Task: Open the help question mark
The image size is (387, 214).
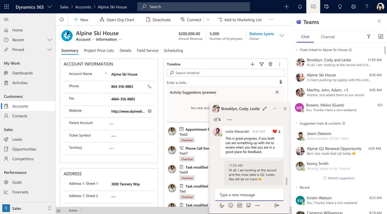Action: [367, 7]
